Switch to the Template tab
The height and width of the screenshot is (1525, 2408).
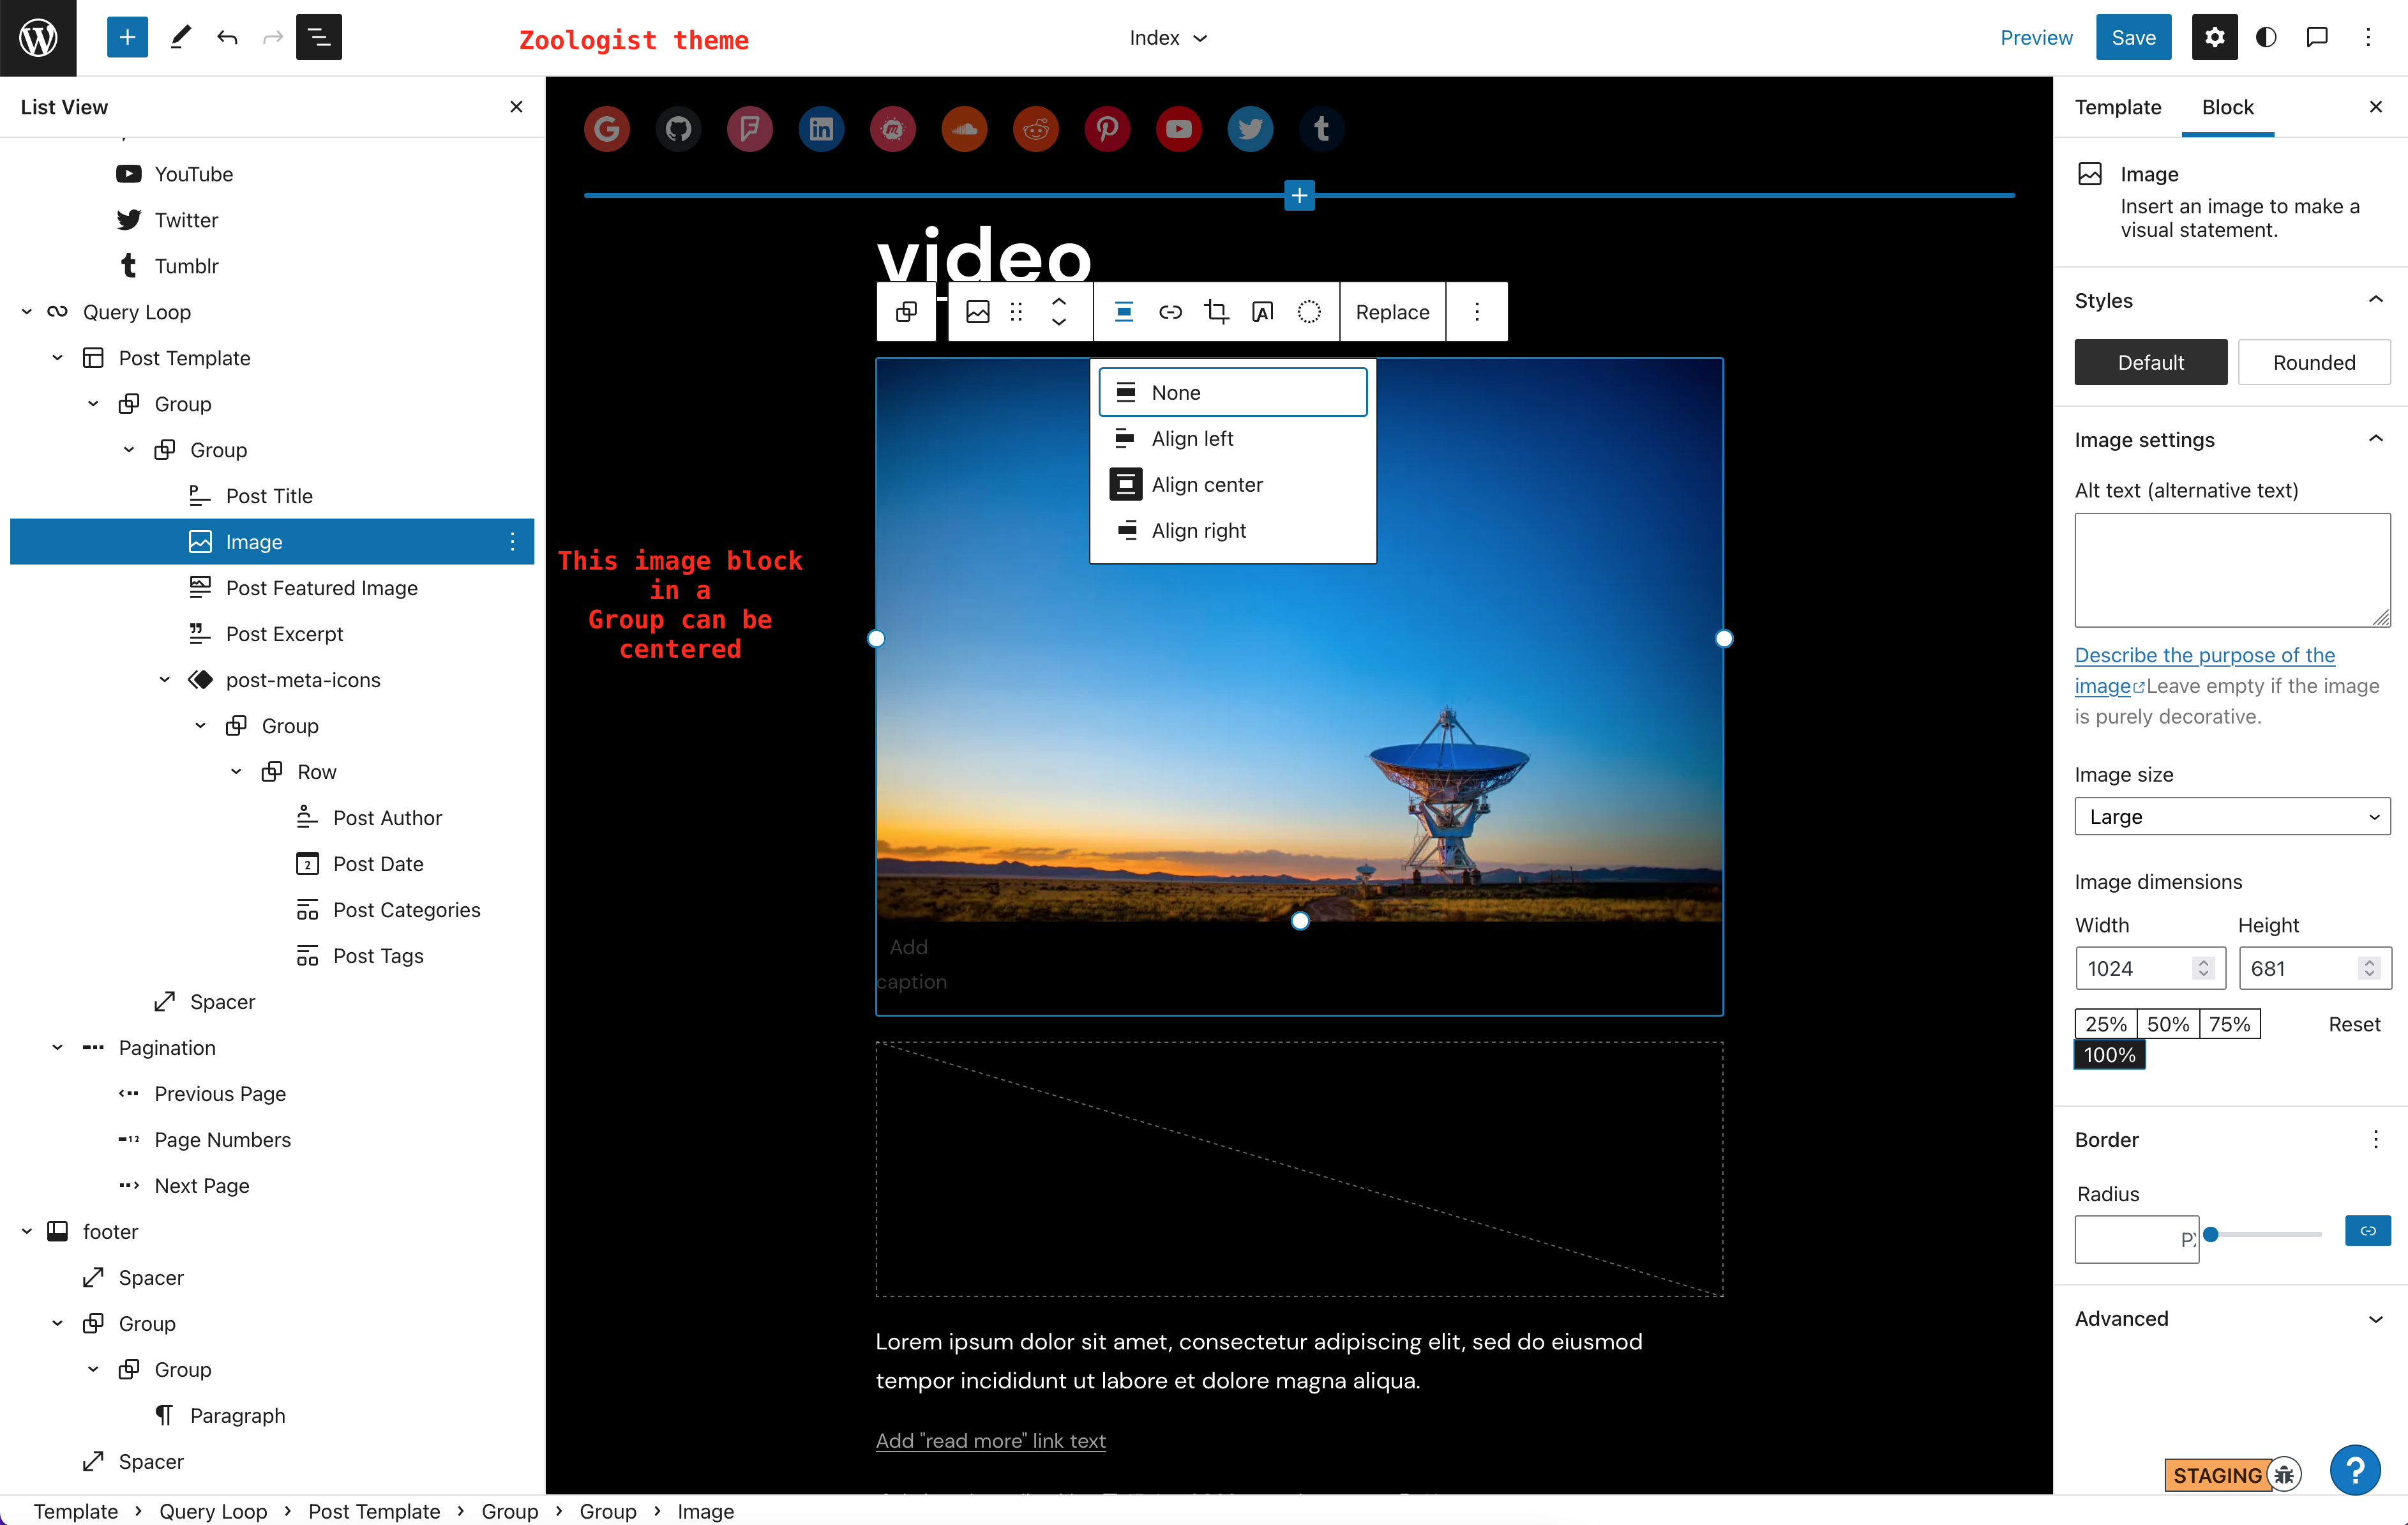[x=2117, y=107]
